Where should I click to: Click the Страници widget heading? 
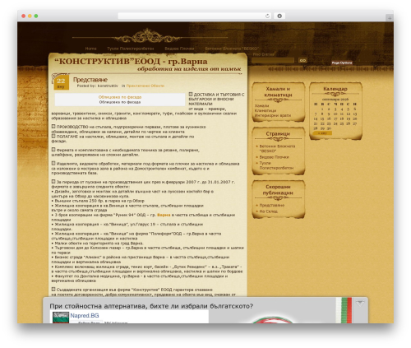point(278,134)
